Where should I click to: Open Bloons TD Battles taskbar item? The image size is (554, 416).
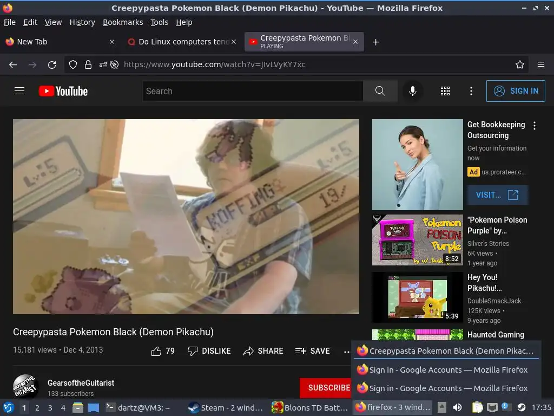[310, 407]
